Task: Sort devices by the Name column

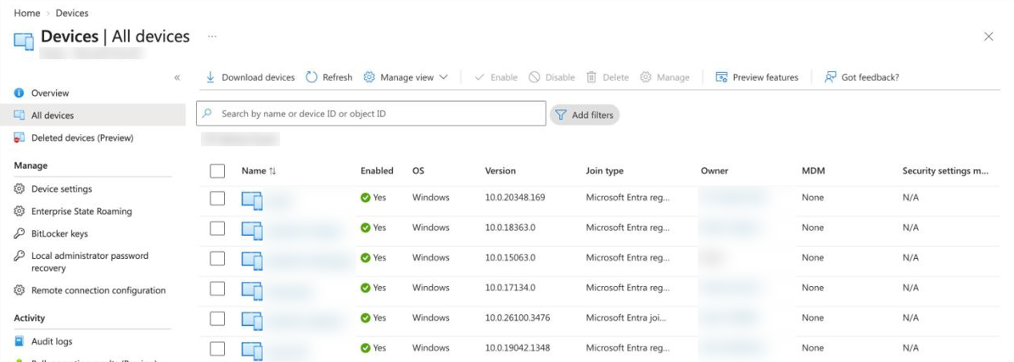Action: click(259, 171)
